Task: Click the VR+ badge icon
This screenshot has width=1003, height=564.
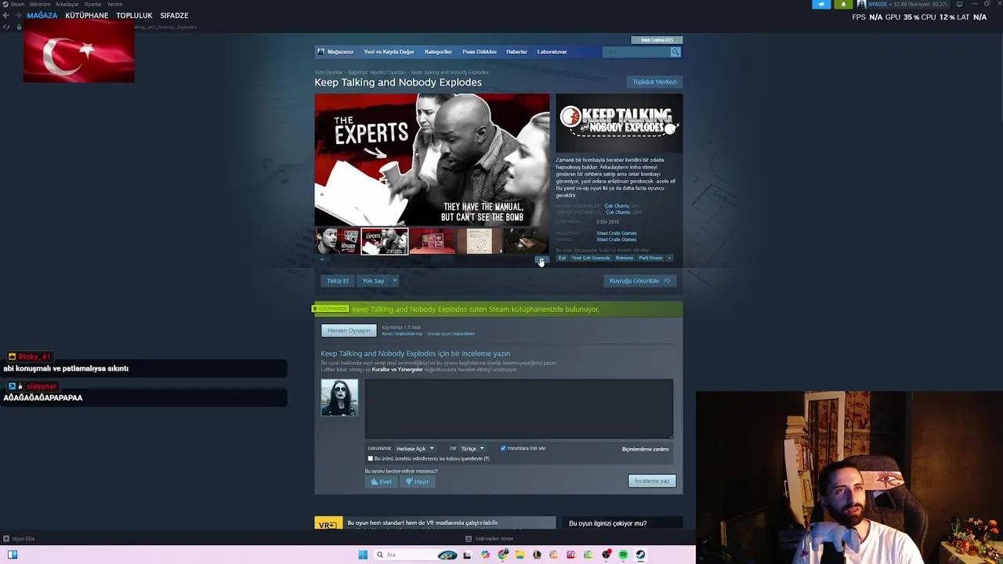Action: pyautogui.click(x=328, y=524)
